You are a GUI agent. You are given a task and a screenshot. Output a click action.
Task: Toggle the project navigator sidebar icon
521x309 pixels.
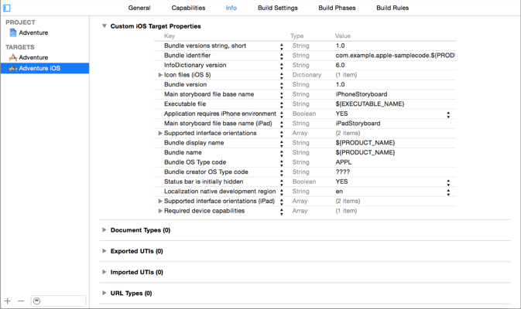pyautogui.click(x=7, y=8)
